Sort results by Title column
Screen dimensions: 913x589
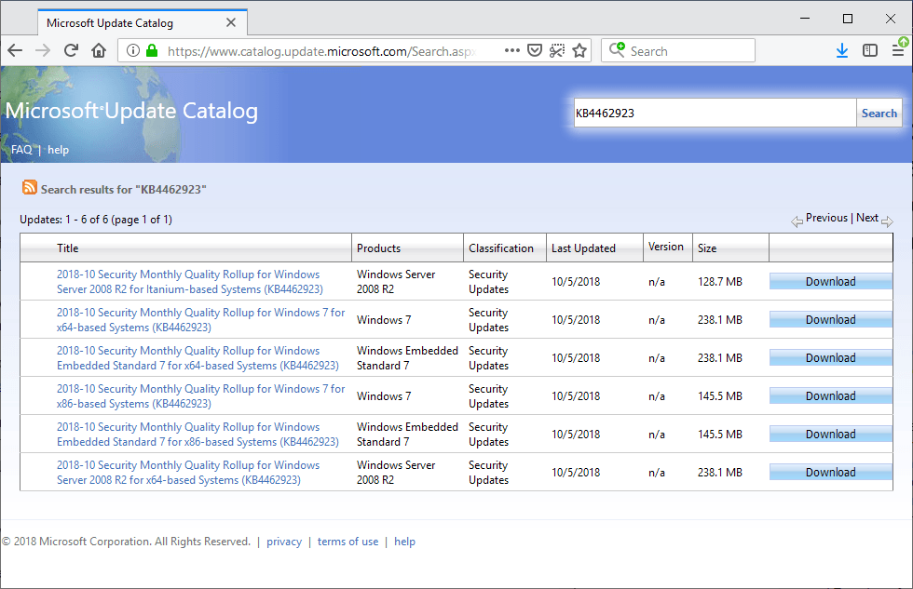(67, 248)
